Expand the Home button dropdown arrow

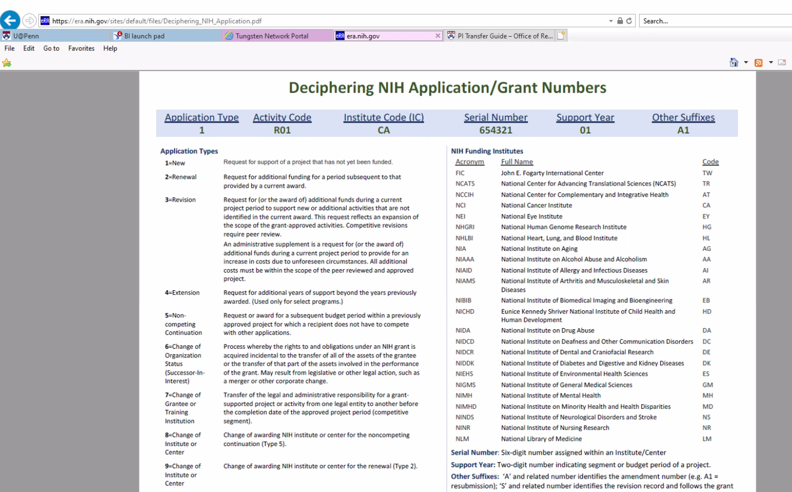[746, 63]
